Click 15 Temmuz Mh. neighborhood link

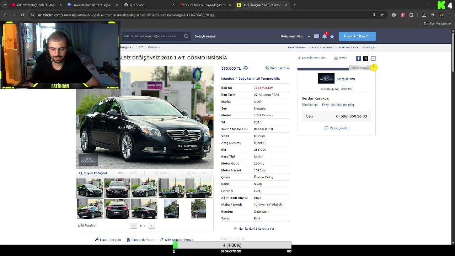pos(268,79)
